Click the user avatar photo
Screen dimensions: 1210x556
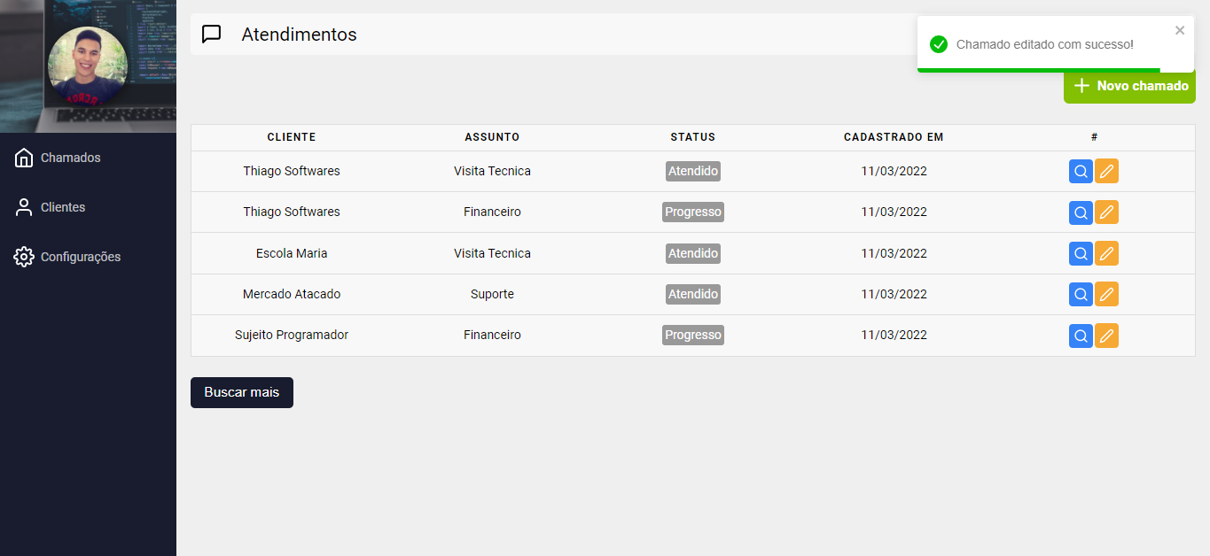tap(88, 66)
